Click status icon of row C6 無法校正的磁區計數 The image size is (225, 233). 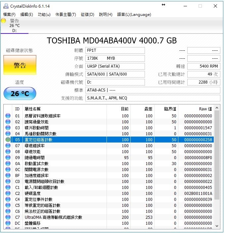[8, 211]
